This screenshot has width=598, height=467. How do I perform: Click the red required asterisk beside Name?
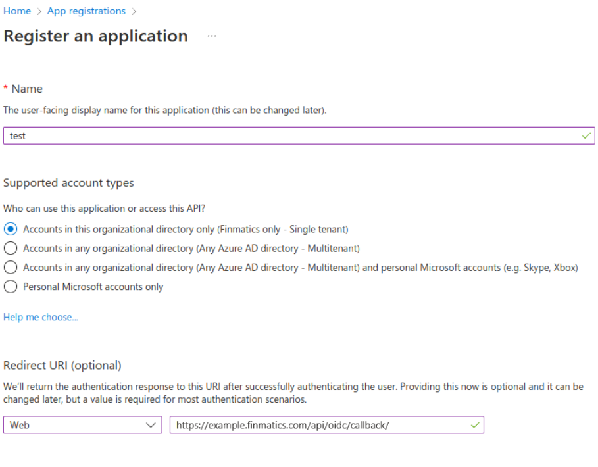tap(5, 88)
